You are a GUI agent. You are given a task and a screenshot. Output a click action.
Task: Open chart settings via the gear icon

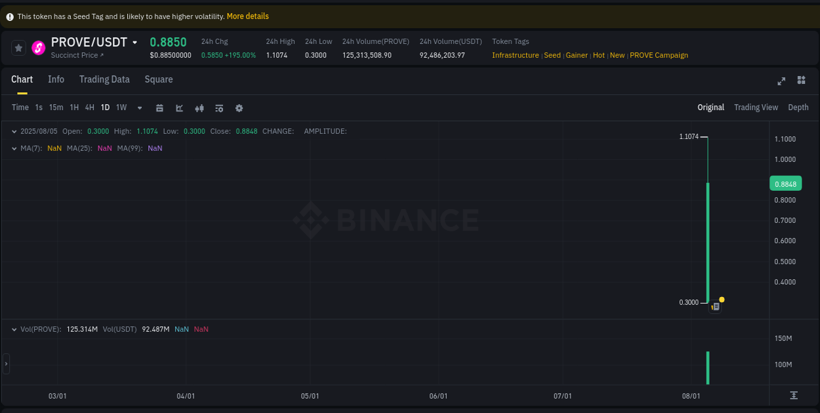coord(239,107)
